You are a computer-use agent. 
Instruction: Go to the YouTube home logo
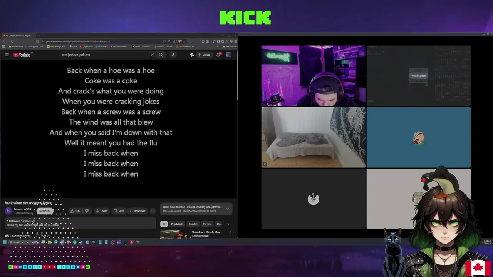(22, 55)
